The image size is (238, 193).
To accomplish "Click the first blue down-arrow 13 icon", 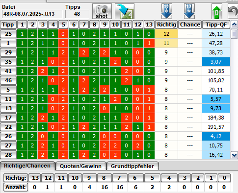I will 167,11.
